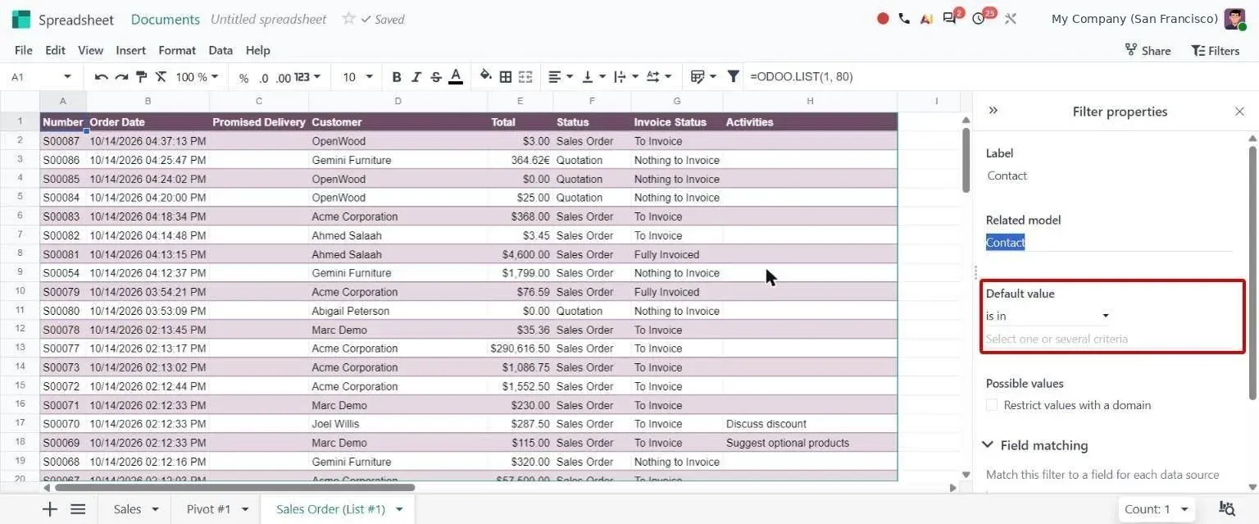Toggle bold formatting
Image resolution: width=1259 pixels, height=524 pixels.
(x=397, y=77)
